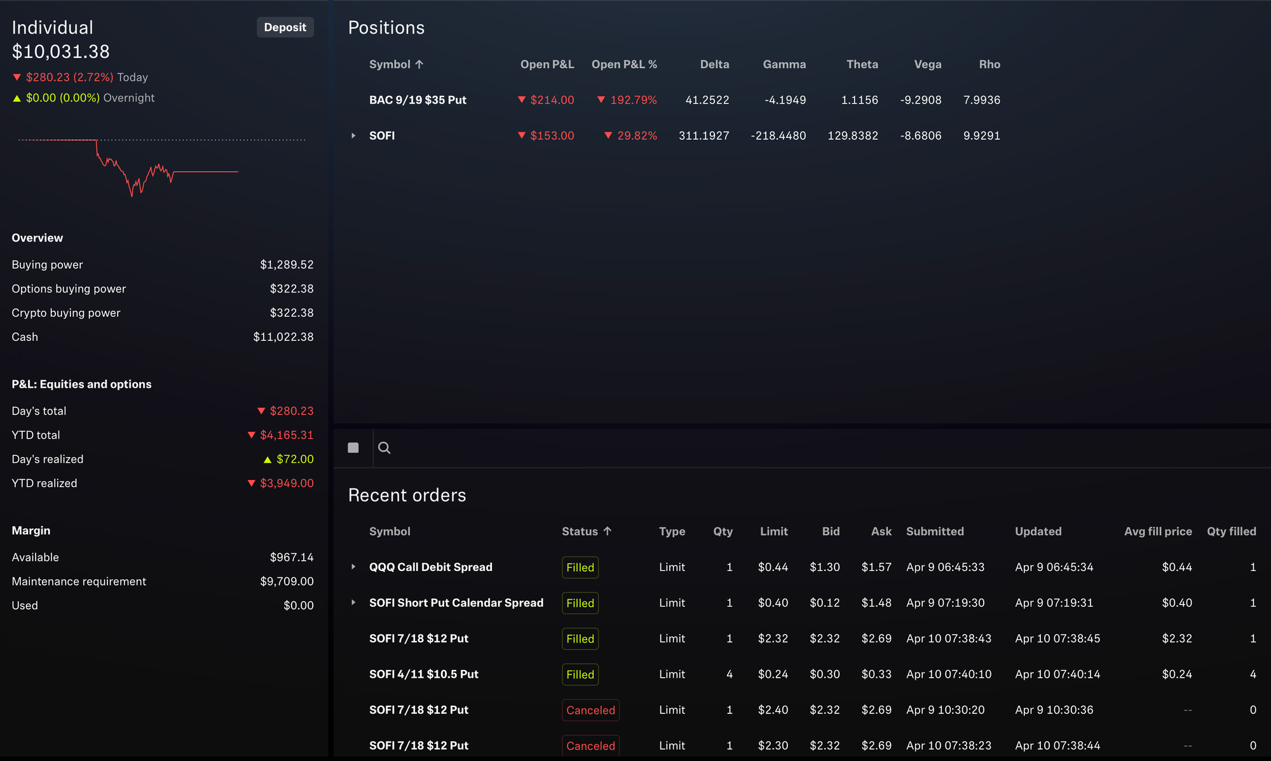Sort orders by Updated column header
Viewport: 1271px width, 761px height.
coord(1038,531)
